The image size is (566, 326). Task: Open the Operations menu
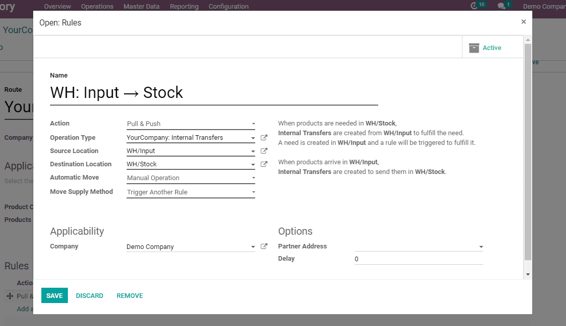[97, 7]
